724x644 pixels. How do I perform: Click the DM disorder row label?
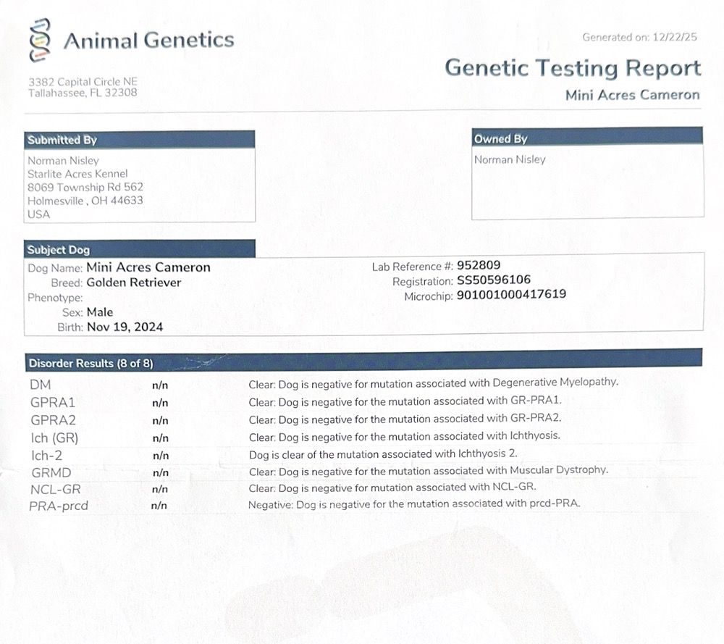click(x=41, y=385)
